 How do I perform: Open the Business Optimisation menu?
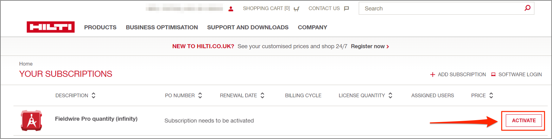pos(162,27)
